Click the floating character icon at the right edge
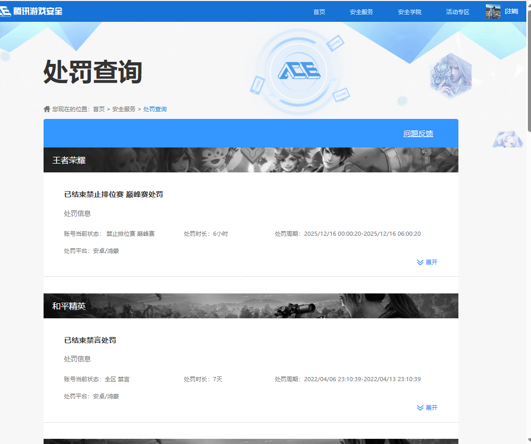Viewport: 531px width, 444px height. [508, 139]
